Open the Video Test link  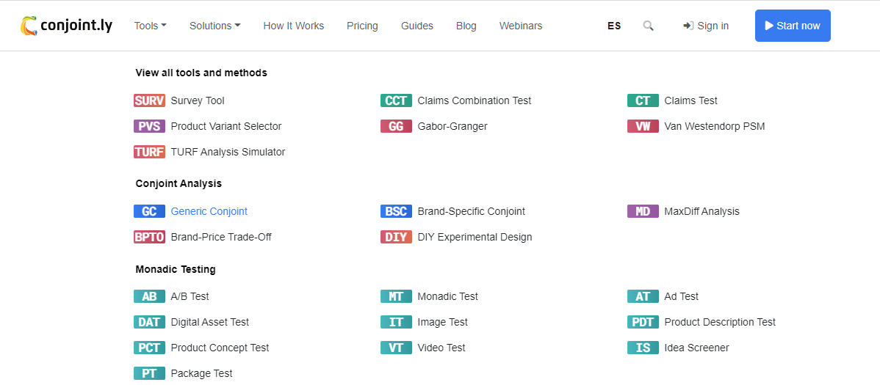441,348
